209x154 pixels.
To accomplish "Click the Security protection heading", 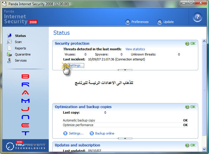I will pos(72,44).
